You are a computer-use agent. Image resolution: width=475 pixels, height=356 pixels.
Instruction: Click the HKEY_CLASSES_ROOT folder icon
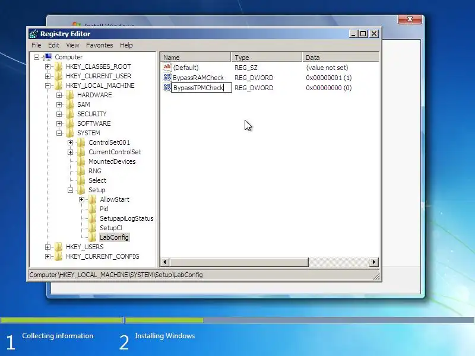(x=58, y=66)
